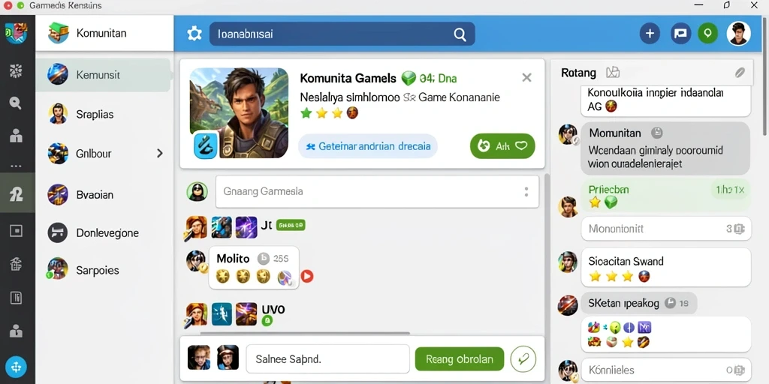Click the UVO group label
Screen dimensions: 769x384
[273, 310]
